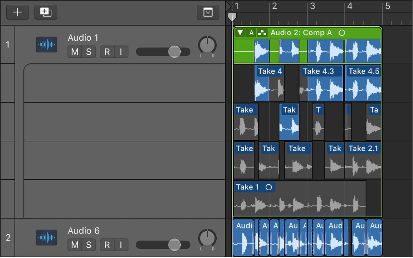Click the playhead marker at bar 1
The height and width of the screenshot is (258, 413).
click(x=232, y=17)
